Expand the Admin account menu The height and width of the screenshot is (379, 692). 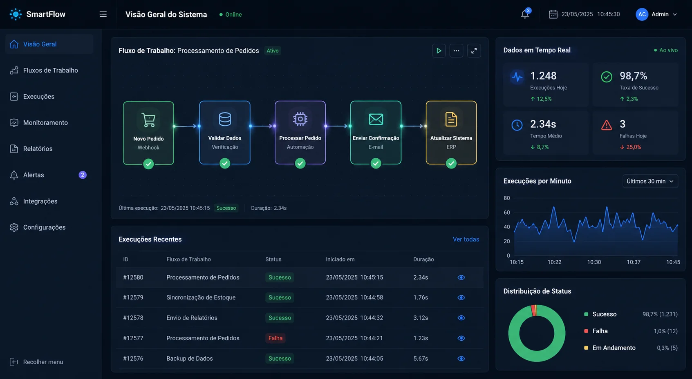656,14
